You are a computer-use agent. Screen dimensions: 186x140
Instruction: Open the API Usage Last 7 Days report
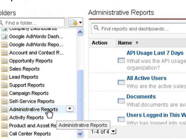[x=155, y=53]
